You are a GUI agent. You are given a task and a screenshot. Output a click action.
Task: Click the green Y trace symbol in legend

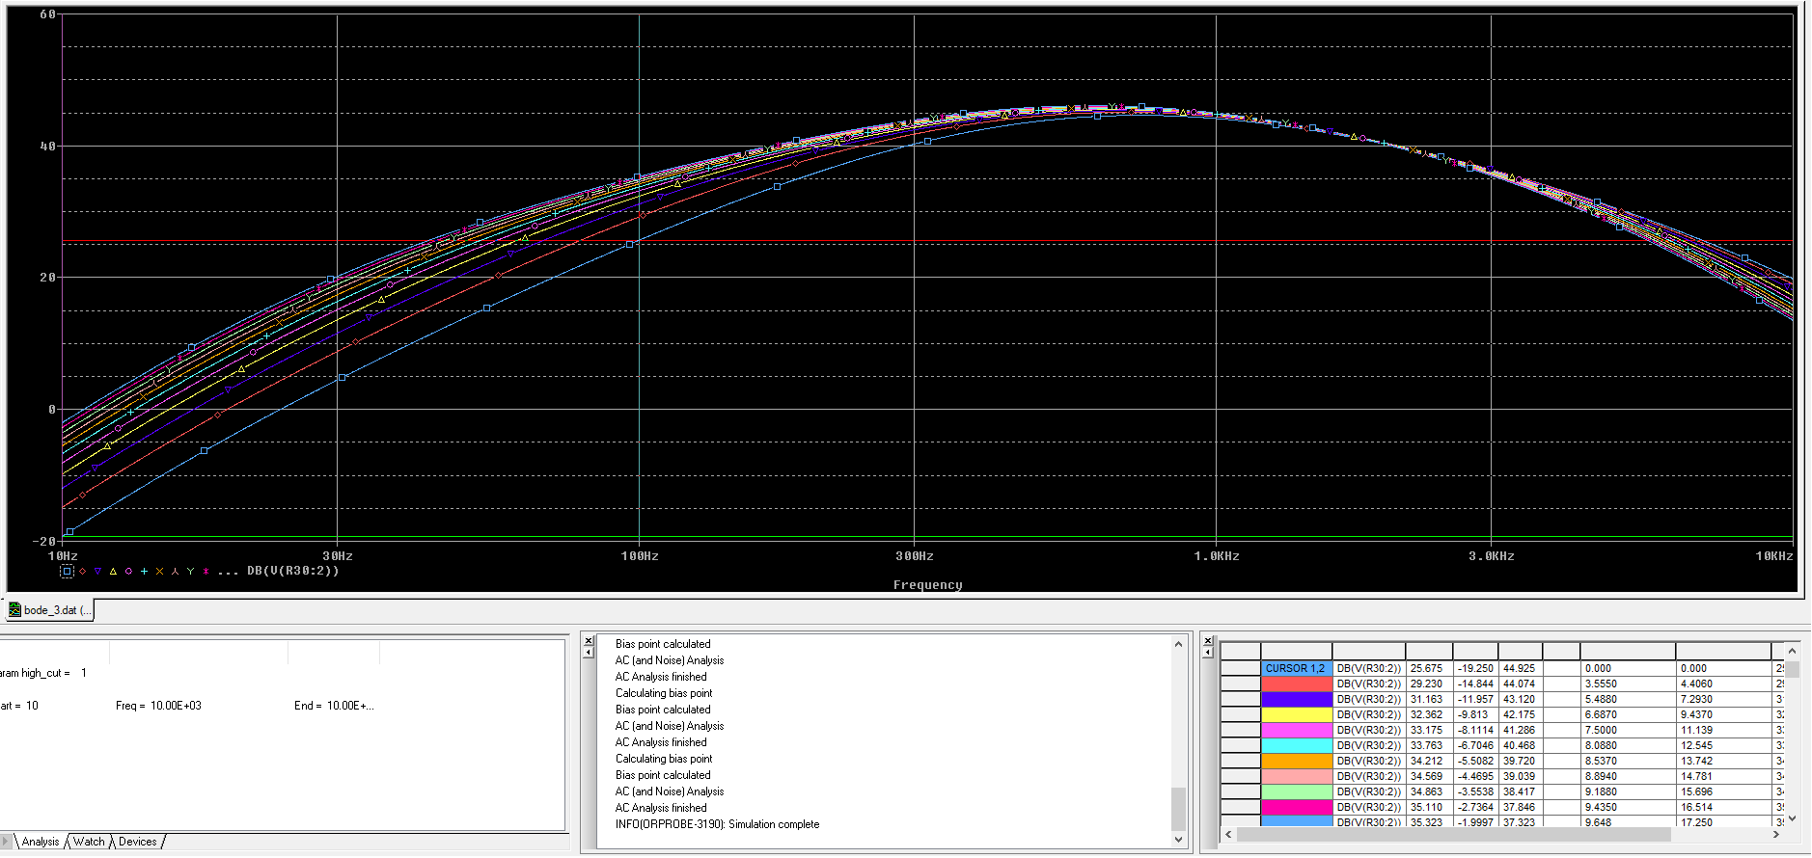pyautogui.click(x=190, y=572)
